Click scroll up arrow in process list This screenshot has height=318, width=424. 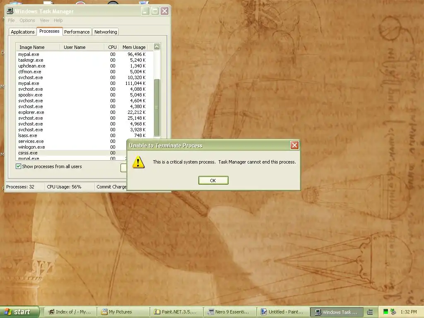click(157, 47)
